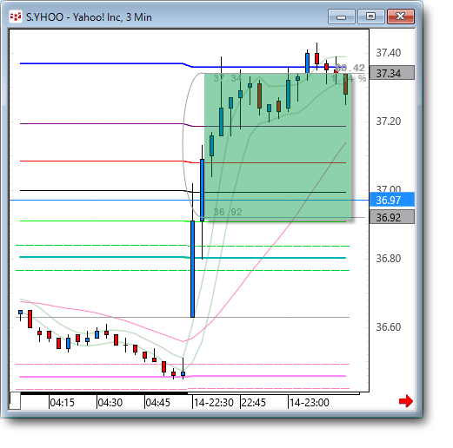Click the 14-23:00 time axis label
453x448 pixels.
310,403
